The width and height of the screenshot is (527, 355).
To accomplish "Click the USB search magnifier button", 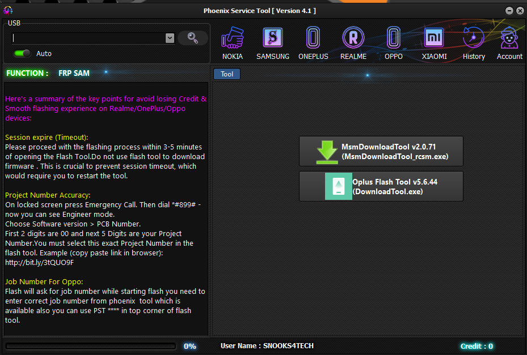I will coord(192,38).
